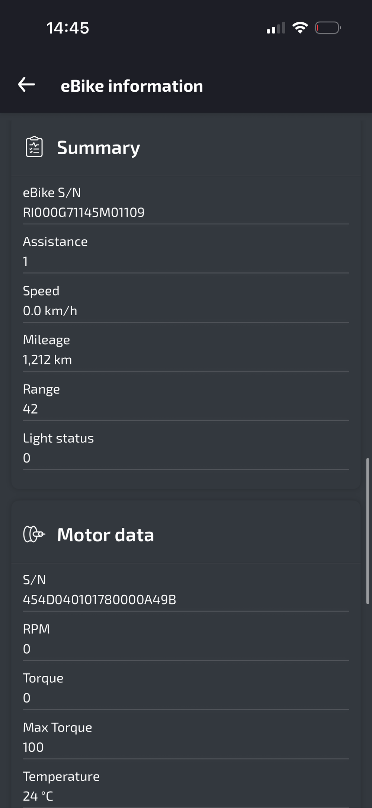Select the eBike S/N value RI000G71145M01109
Screen dimensions: 372x808
(x=84, y=212)
